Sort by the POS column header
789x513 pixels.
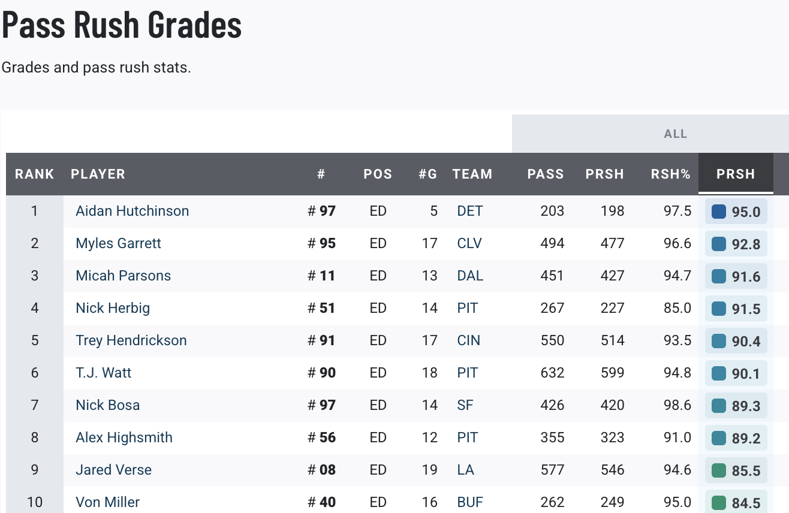tap(378, 174)
